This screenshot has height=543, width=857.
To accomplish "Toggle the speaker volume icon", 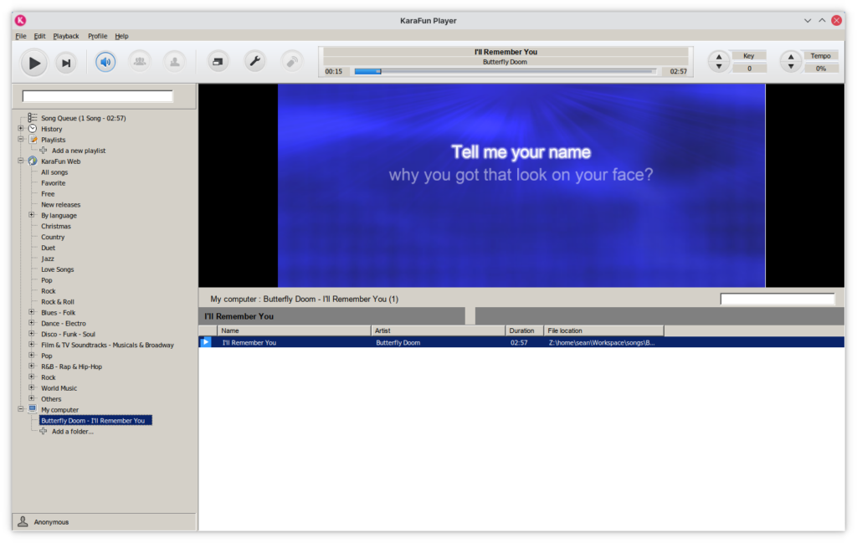I will click(x=105, y=62).
